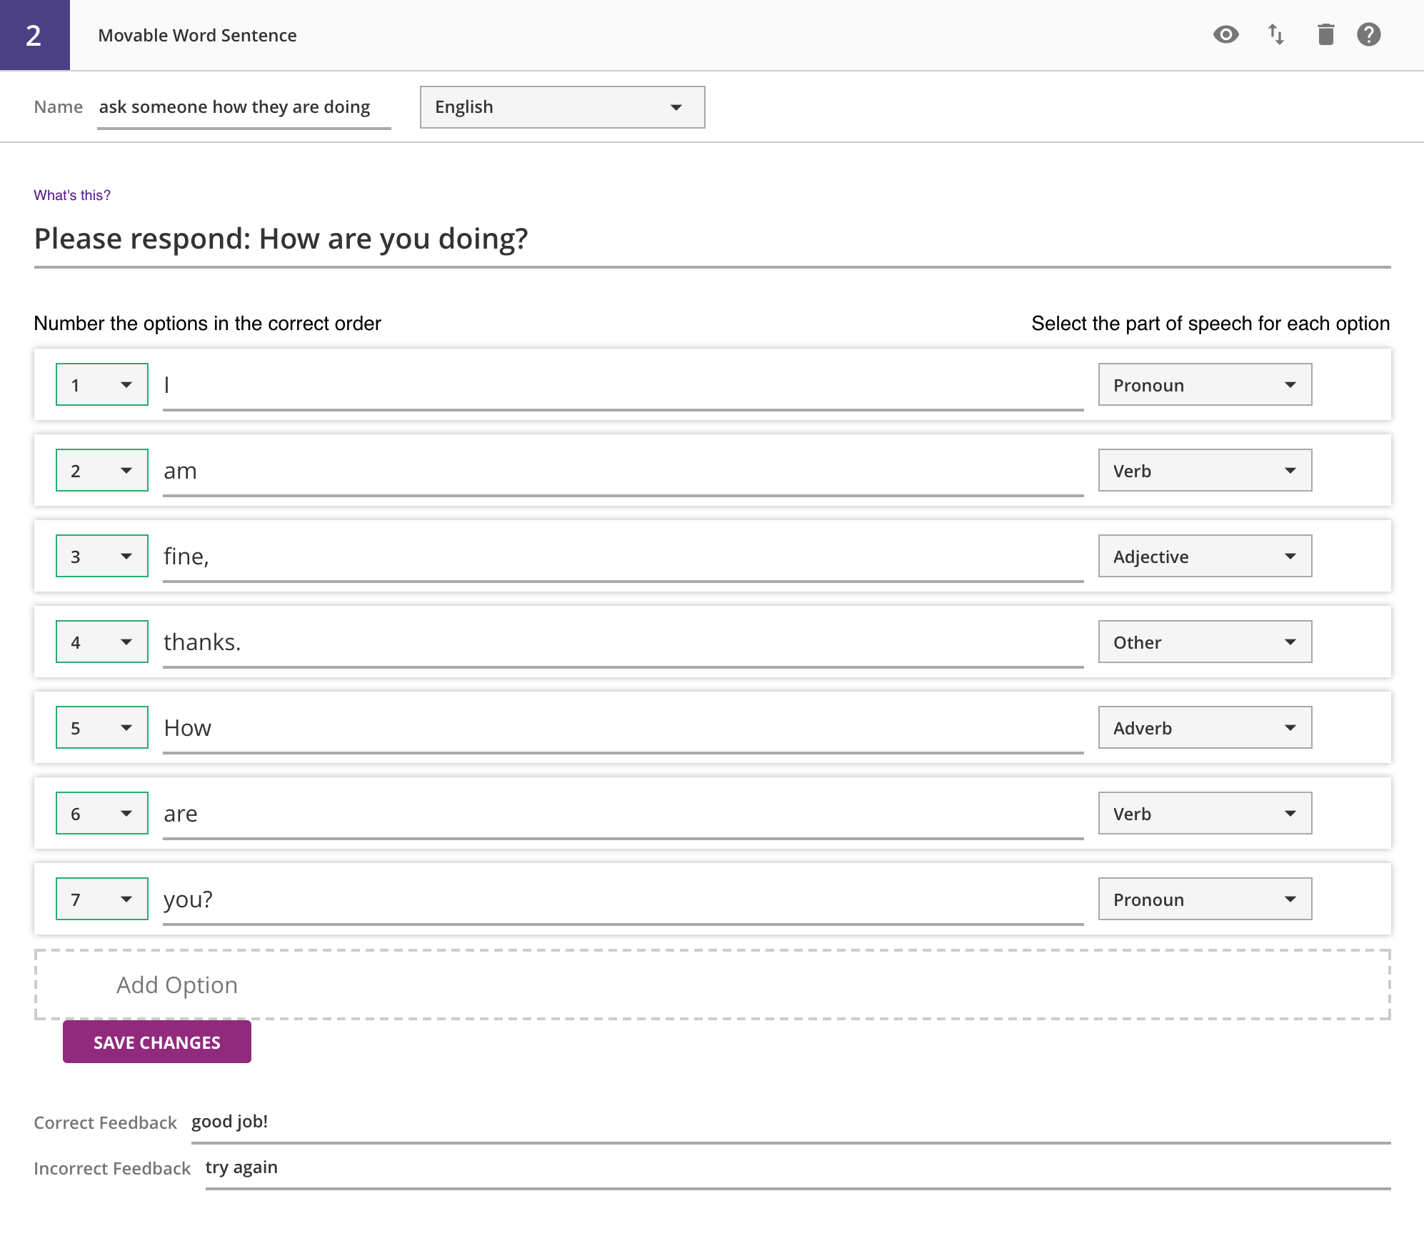Open the help question mark icon
Screen dimensions: 1424x1246
1368,34
